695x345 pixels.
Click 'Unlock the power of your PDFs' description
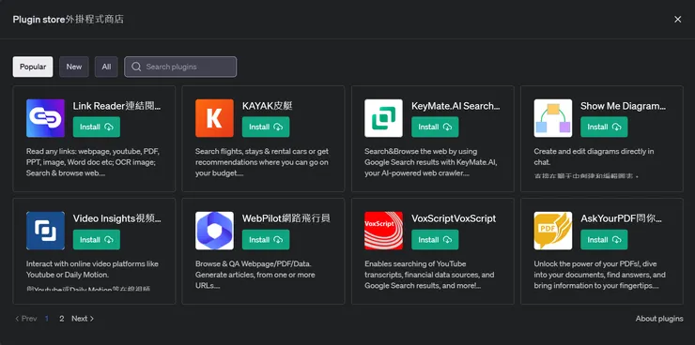[600, 275]
